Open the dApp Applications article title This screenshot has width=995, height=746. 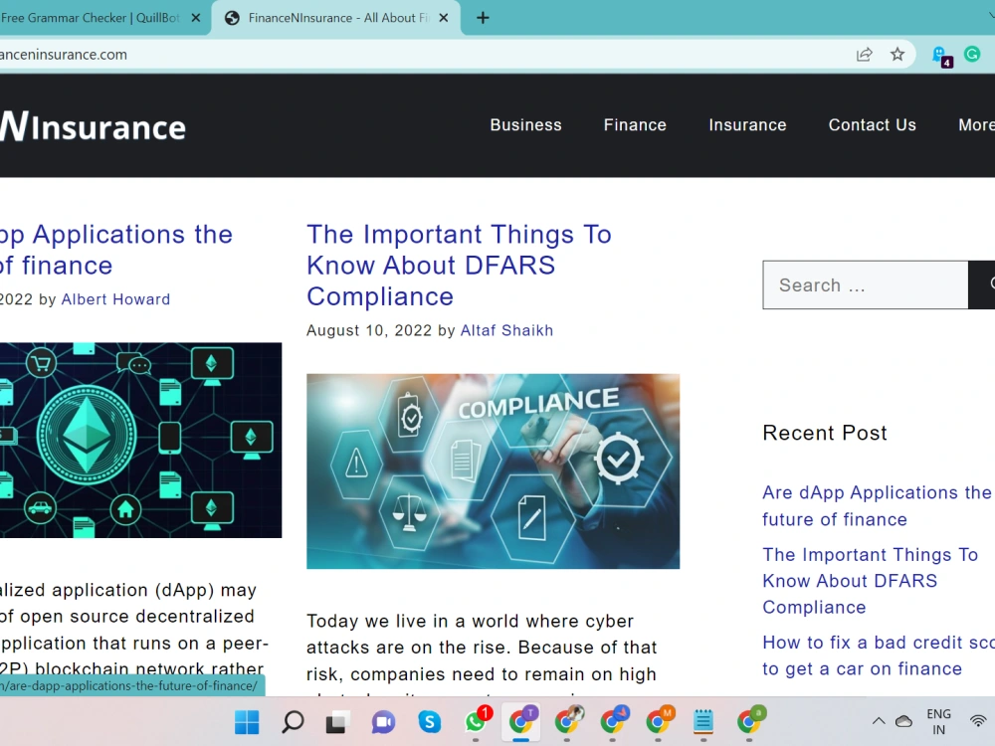(x=116, y=250)
